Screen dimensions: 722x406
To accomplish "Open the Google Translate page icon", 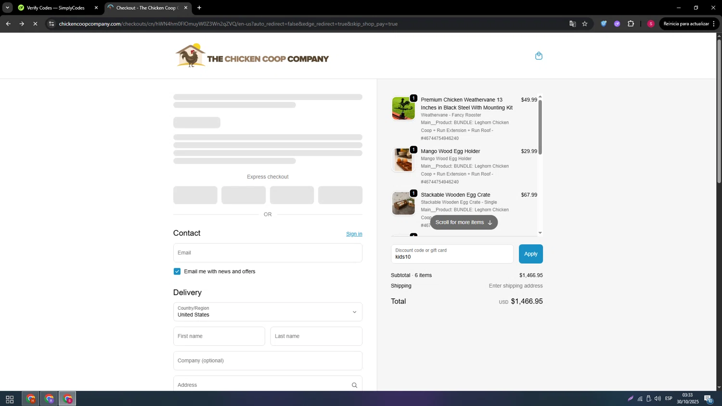I will tap(572, 24).
